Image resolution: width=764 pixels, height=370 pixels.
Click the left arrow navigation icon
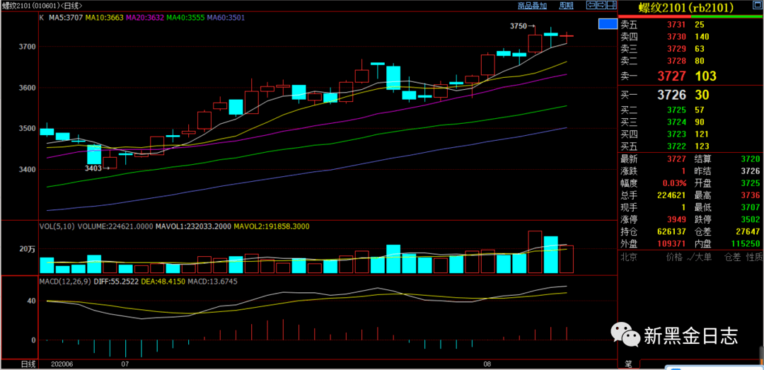coord(591,6)
